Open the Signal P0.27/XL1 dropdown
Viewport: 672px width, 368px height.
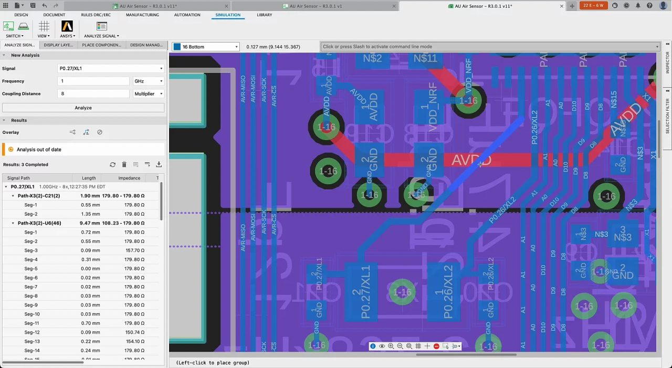point(110,69)
